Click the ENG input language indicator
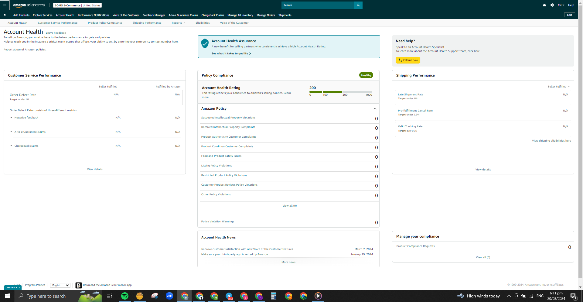Screen dimensions: 583x302 [x=540, y=296]
